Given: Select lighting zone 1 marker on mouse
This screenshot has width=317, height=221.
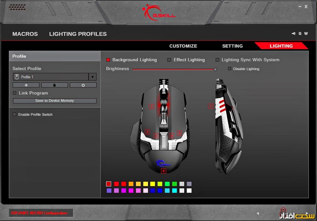Looking at the screenshot, I should coord(152,107).
